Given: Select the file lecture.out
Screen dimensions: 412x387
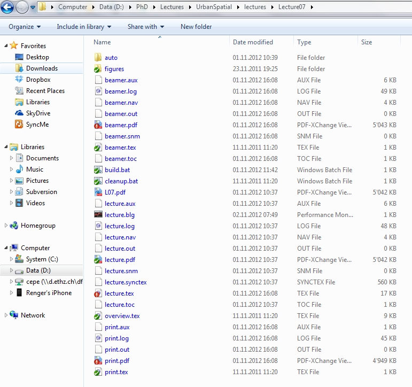Looking at the screenshot, I should click(x=120, y=249).
